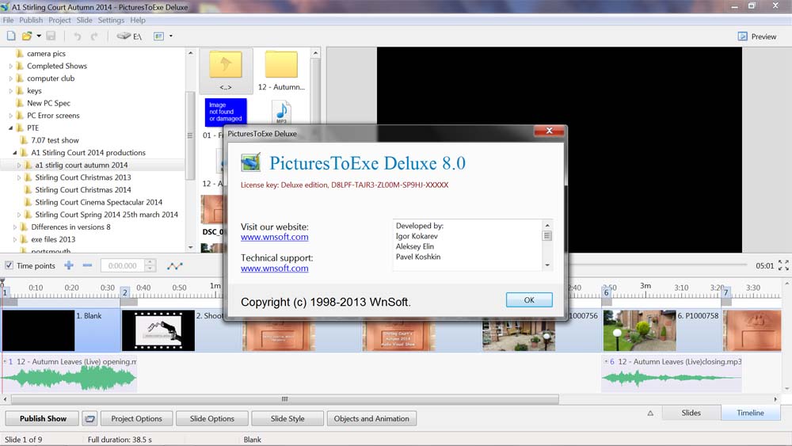Select a1 stirlig court autumn 2014 folder

pyautogui.click(x=81, y=165)
